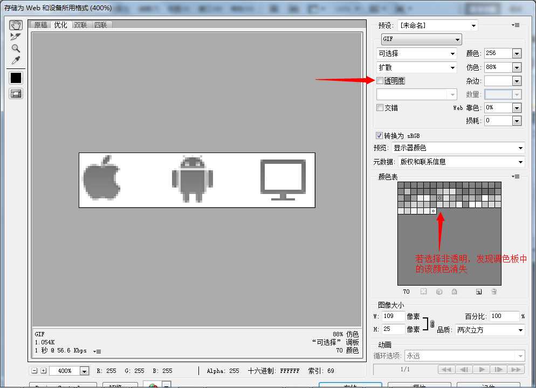536x388 pixels.
Task: Click the trash icon under the color table
Action: [x=494, y=292]
